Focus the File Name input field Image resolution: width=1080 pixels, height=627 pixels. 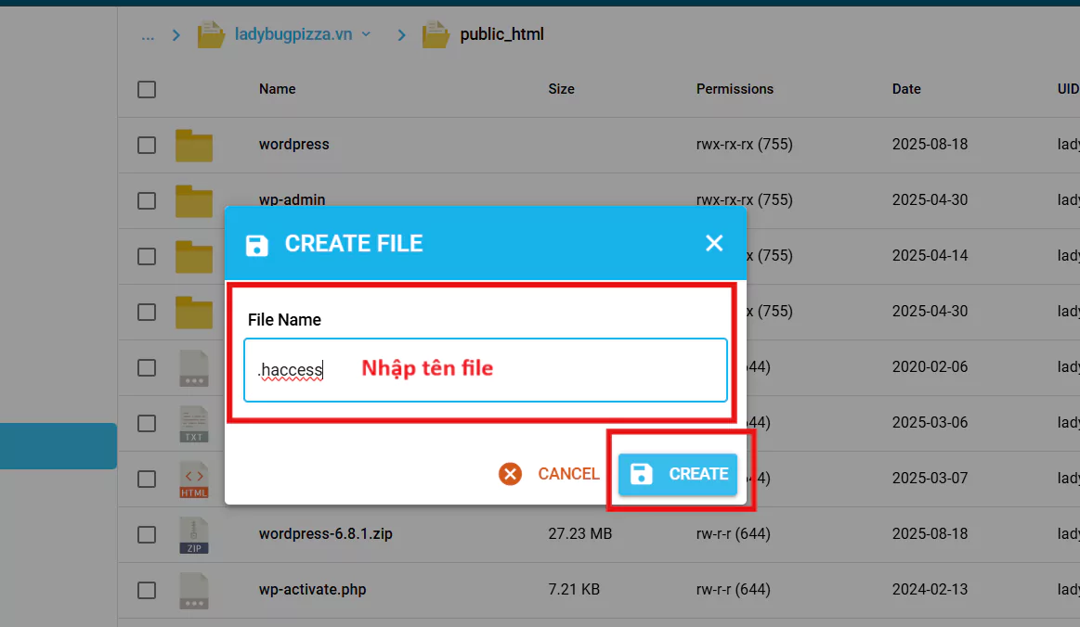(486, 369)
